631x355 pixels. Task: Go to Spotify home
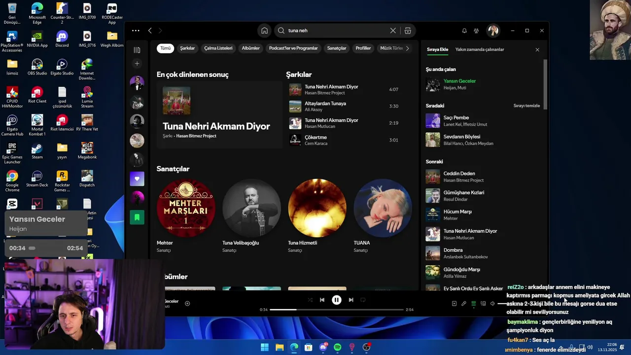[265, 31]
